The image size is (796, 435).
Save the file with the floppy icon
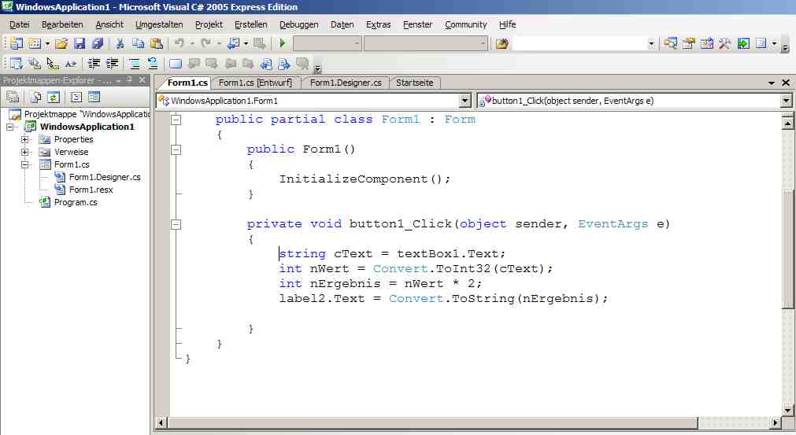(x=80, y=43)
